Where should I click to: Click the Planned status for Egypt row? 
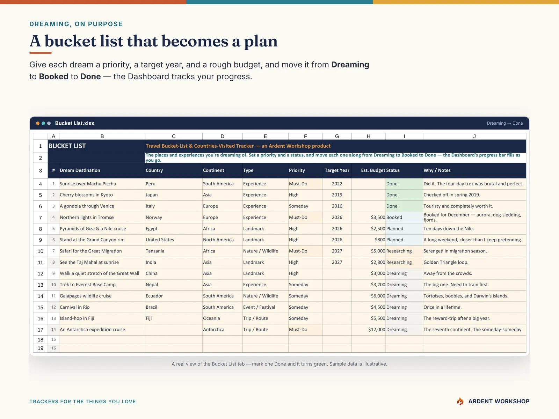click(x=404, y=229)
